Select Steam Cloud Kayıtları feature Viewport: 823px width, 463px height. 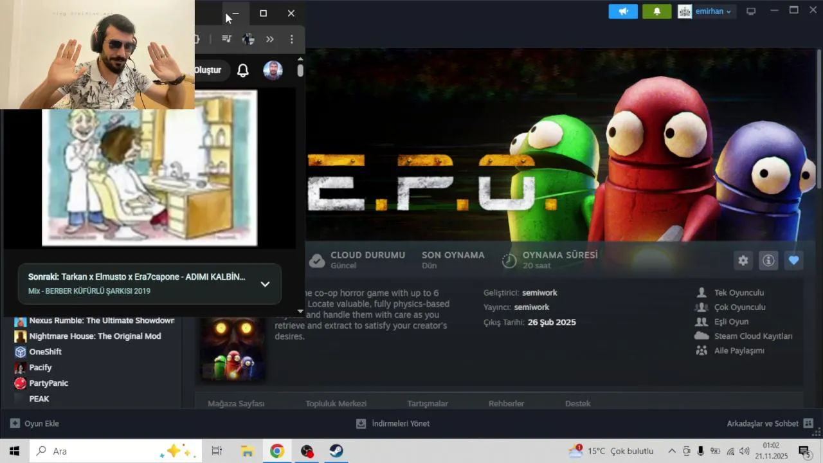coord(753,336)
